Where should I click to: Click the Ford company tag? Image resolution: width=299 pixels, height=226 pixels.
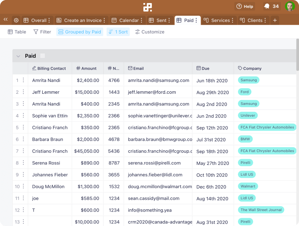pyautogui.click(x=245, y=92)
